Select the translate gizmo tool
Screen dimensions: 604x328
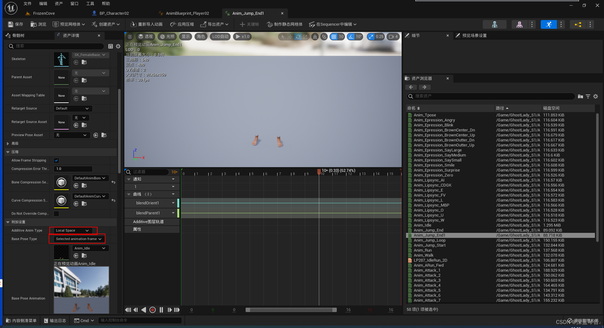(290, 37)
